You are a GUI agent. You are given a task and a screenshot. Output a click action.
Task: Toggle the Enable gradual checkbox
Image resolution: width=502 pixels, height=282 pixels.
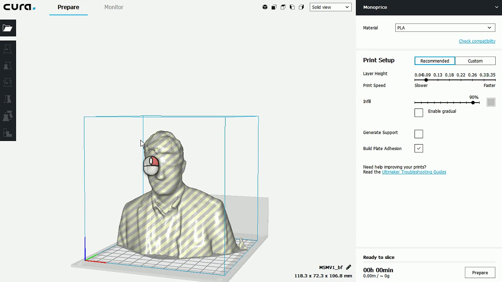419,113
